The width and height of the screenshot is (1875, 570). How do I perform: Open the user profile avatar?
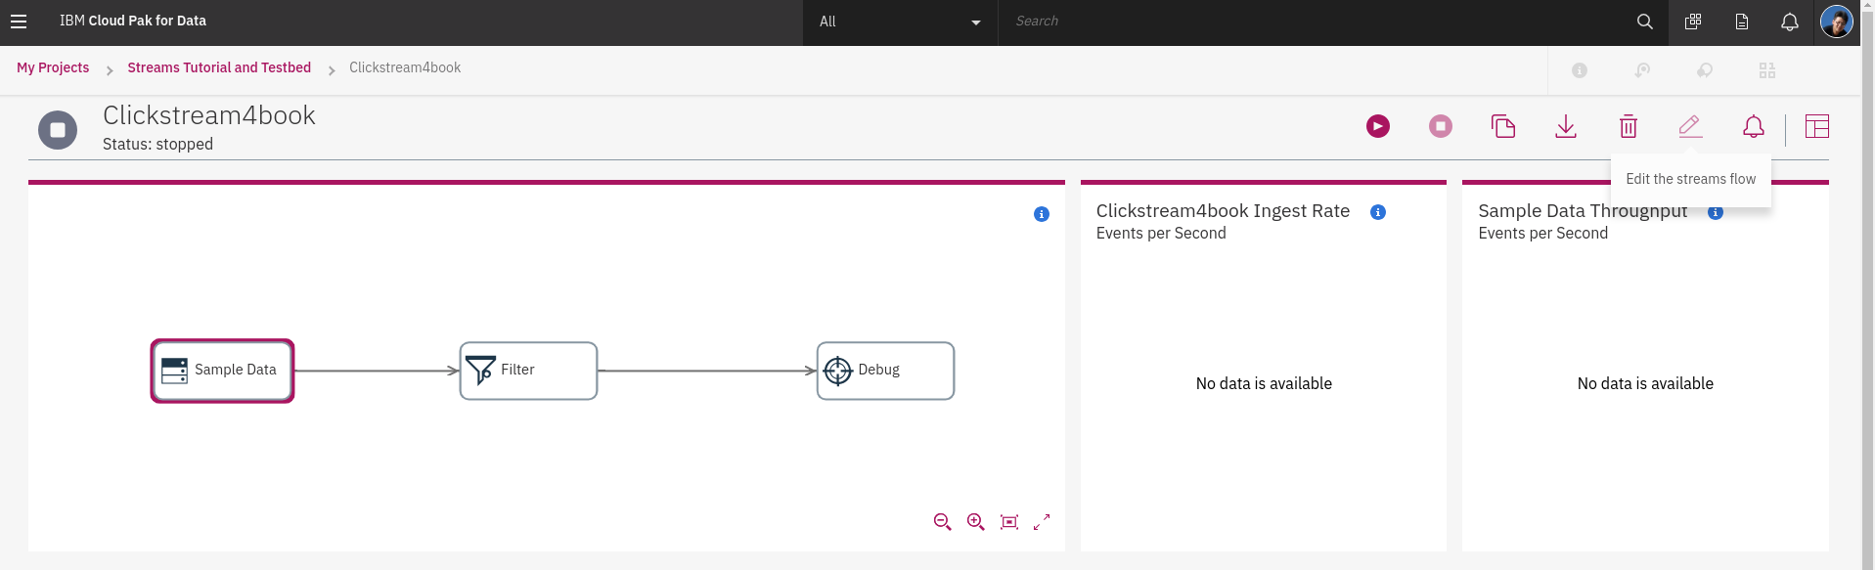pos(1836,22)
